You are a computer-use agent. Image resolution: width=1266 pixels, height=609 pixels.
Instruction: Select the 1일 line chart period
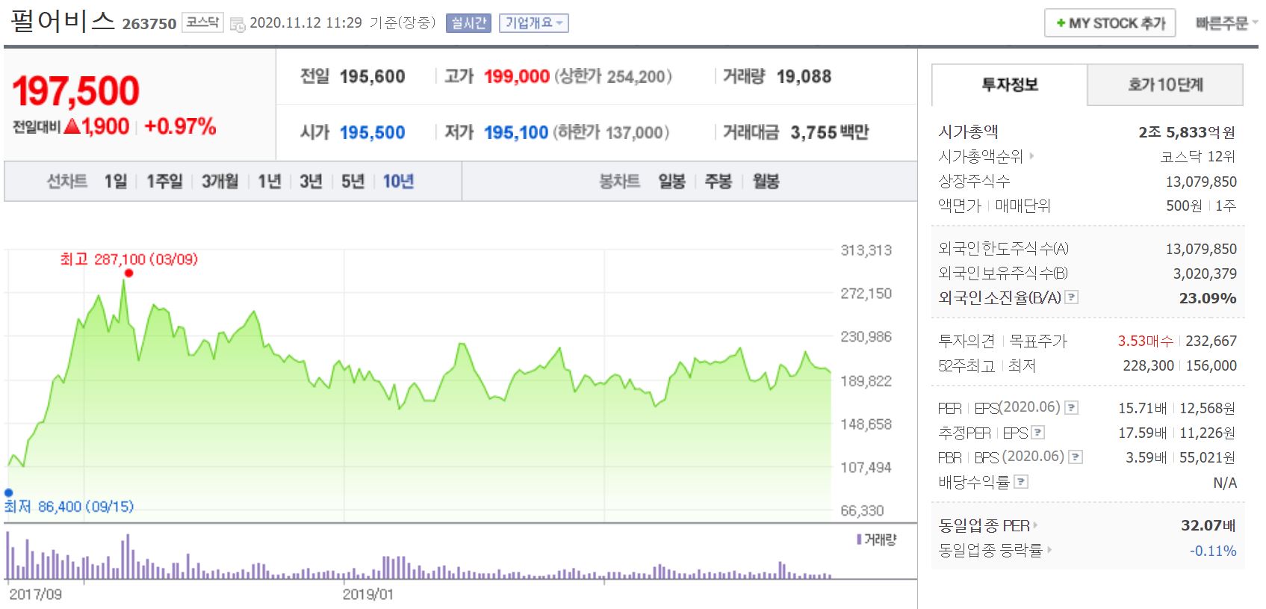116,182
